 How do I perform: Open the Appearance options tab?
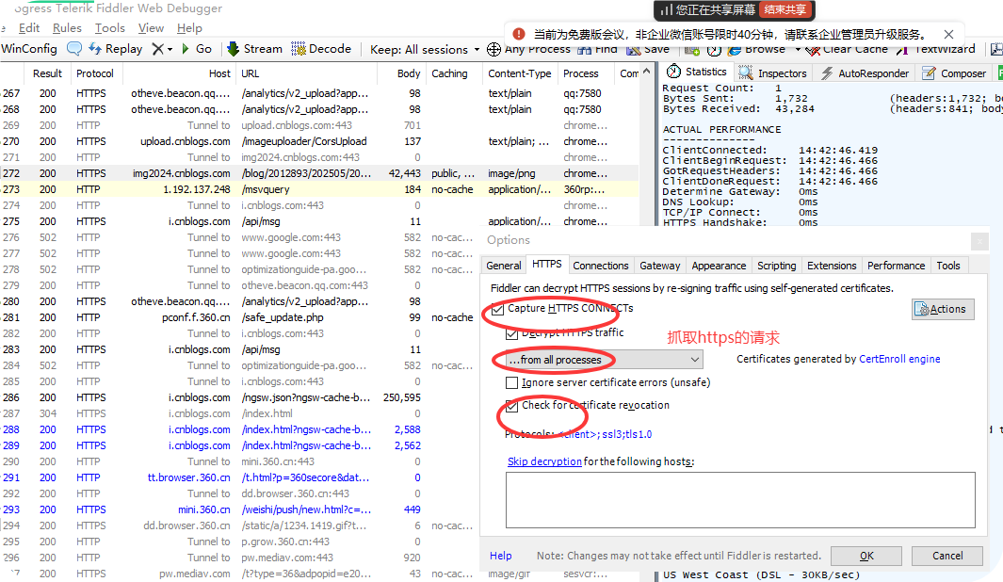[x=719, y=266]
